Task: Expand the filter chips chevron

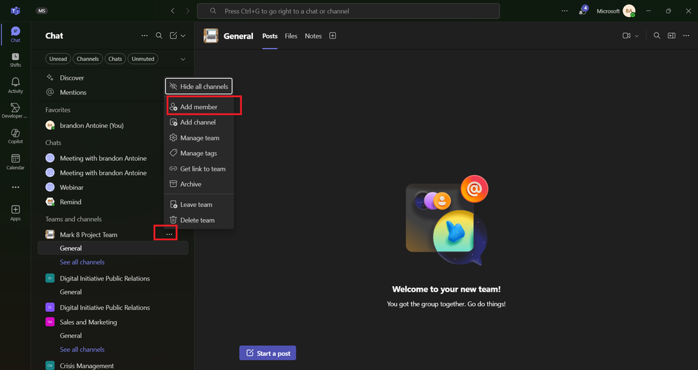Action: coord(183,59)
